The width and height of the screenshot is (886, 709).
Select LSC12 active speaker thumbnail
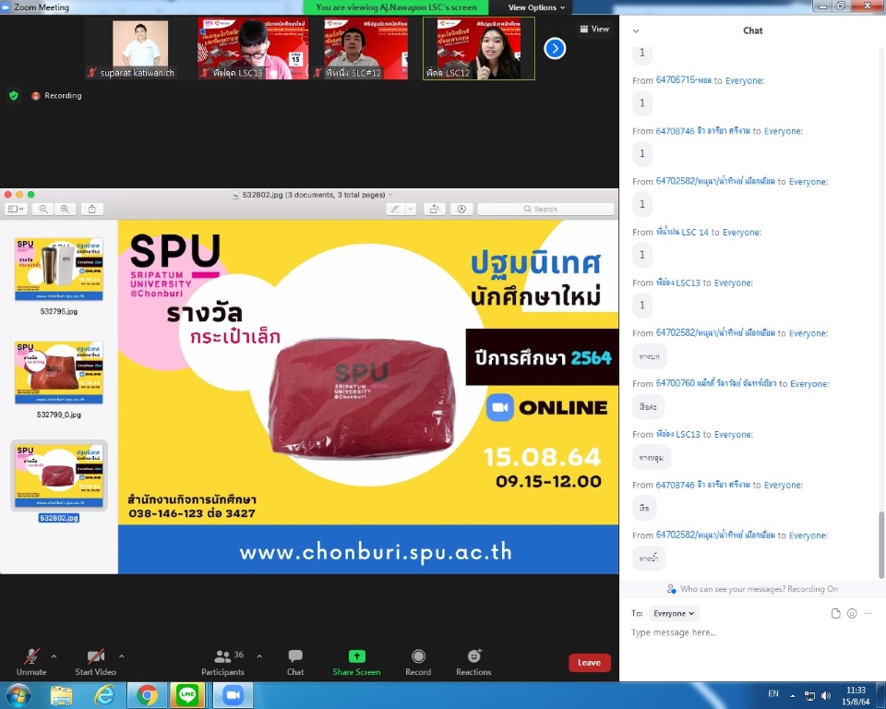click(x=479, y=49)
